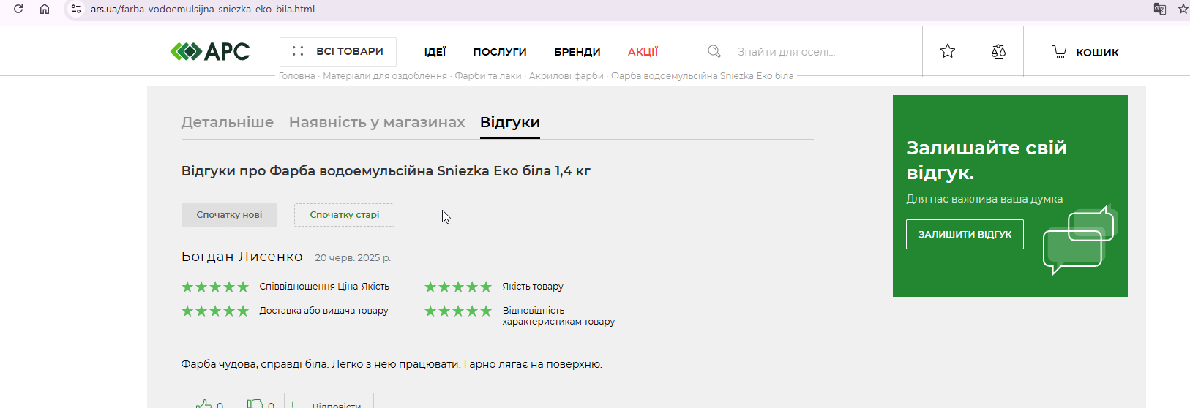
Task: Click Доставка або видача товару rating stars
Action: pos(215,311)
